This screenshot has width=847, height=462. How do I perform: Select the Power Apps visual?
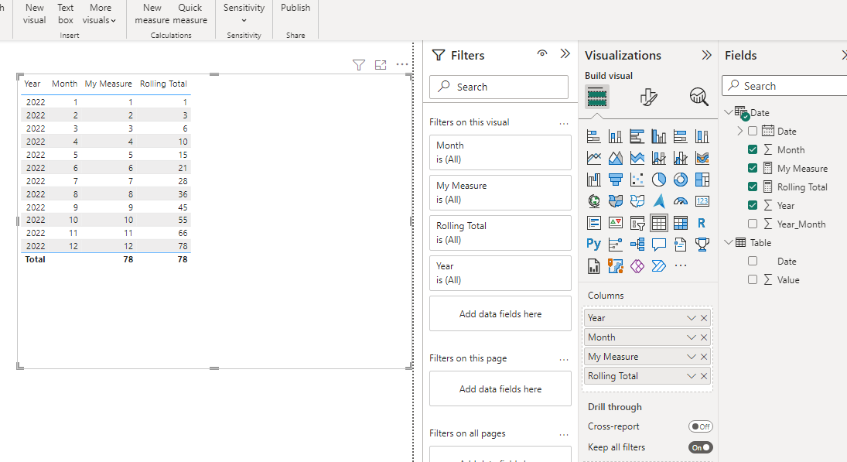coord(637,266)
